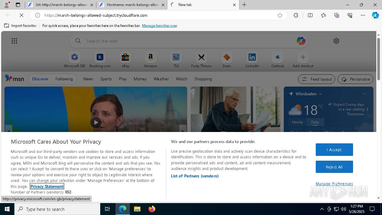Switch to the Url: http://marsh-belongs tab
Screen dimensions: 382x215
(x=61, y=5)
